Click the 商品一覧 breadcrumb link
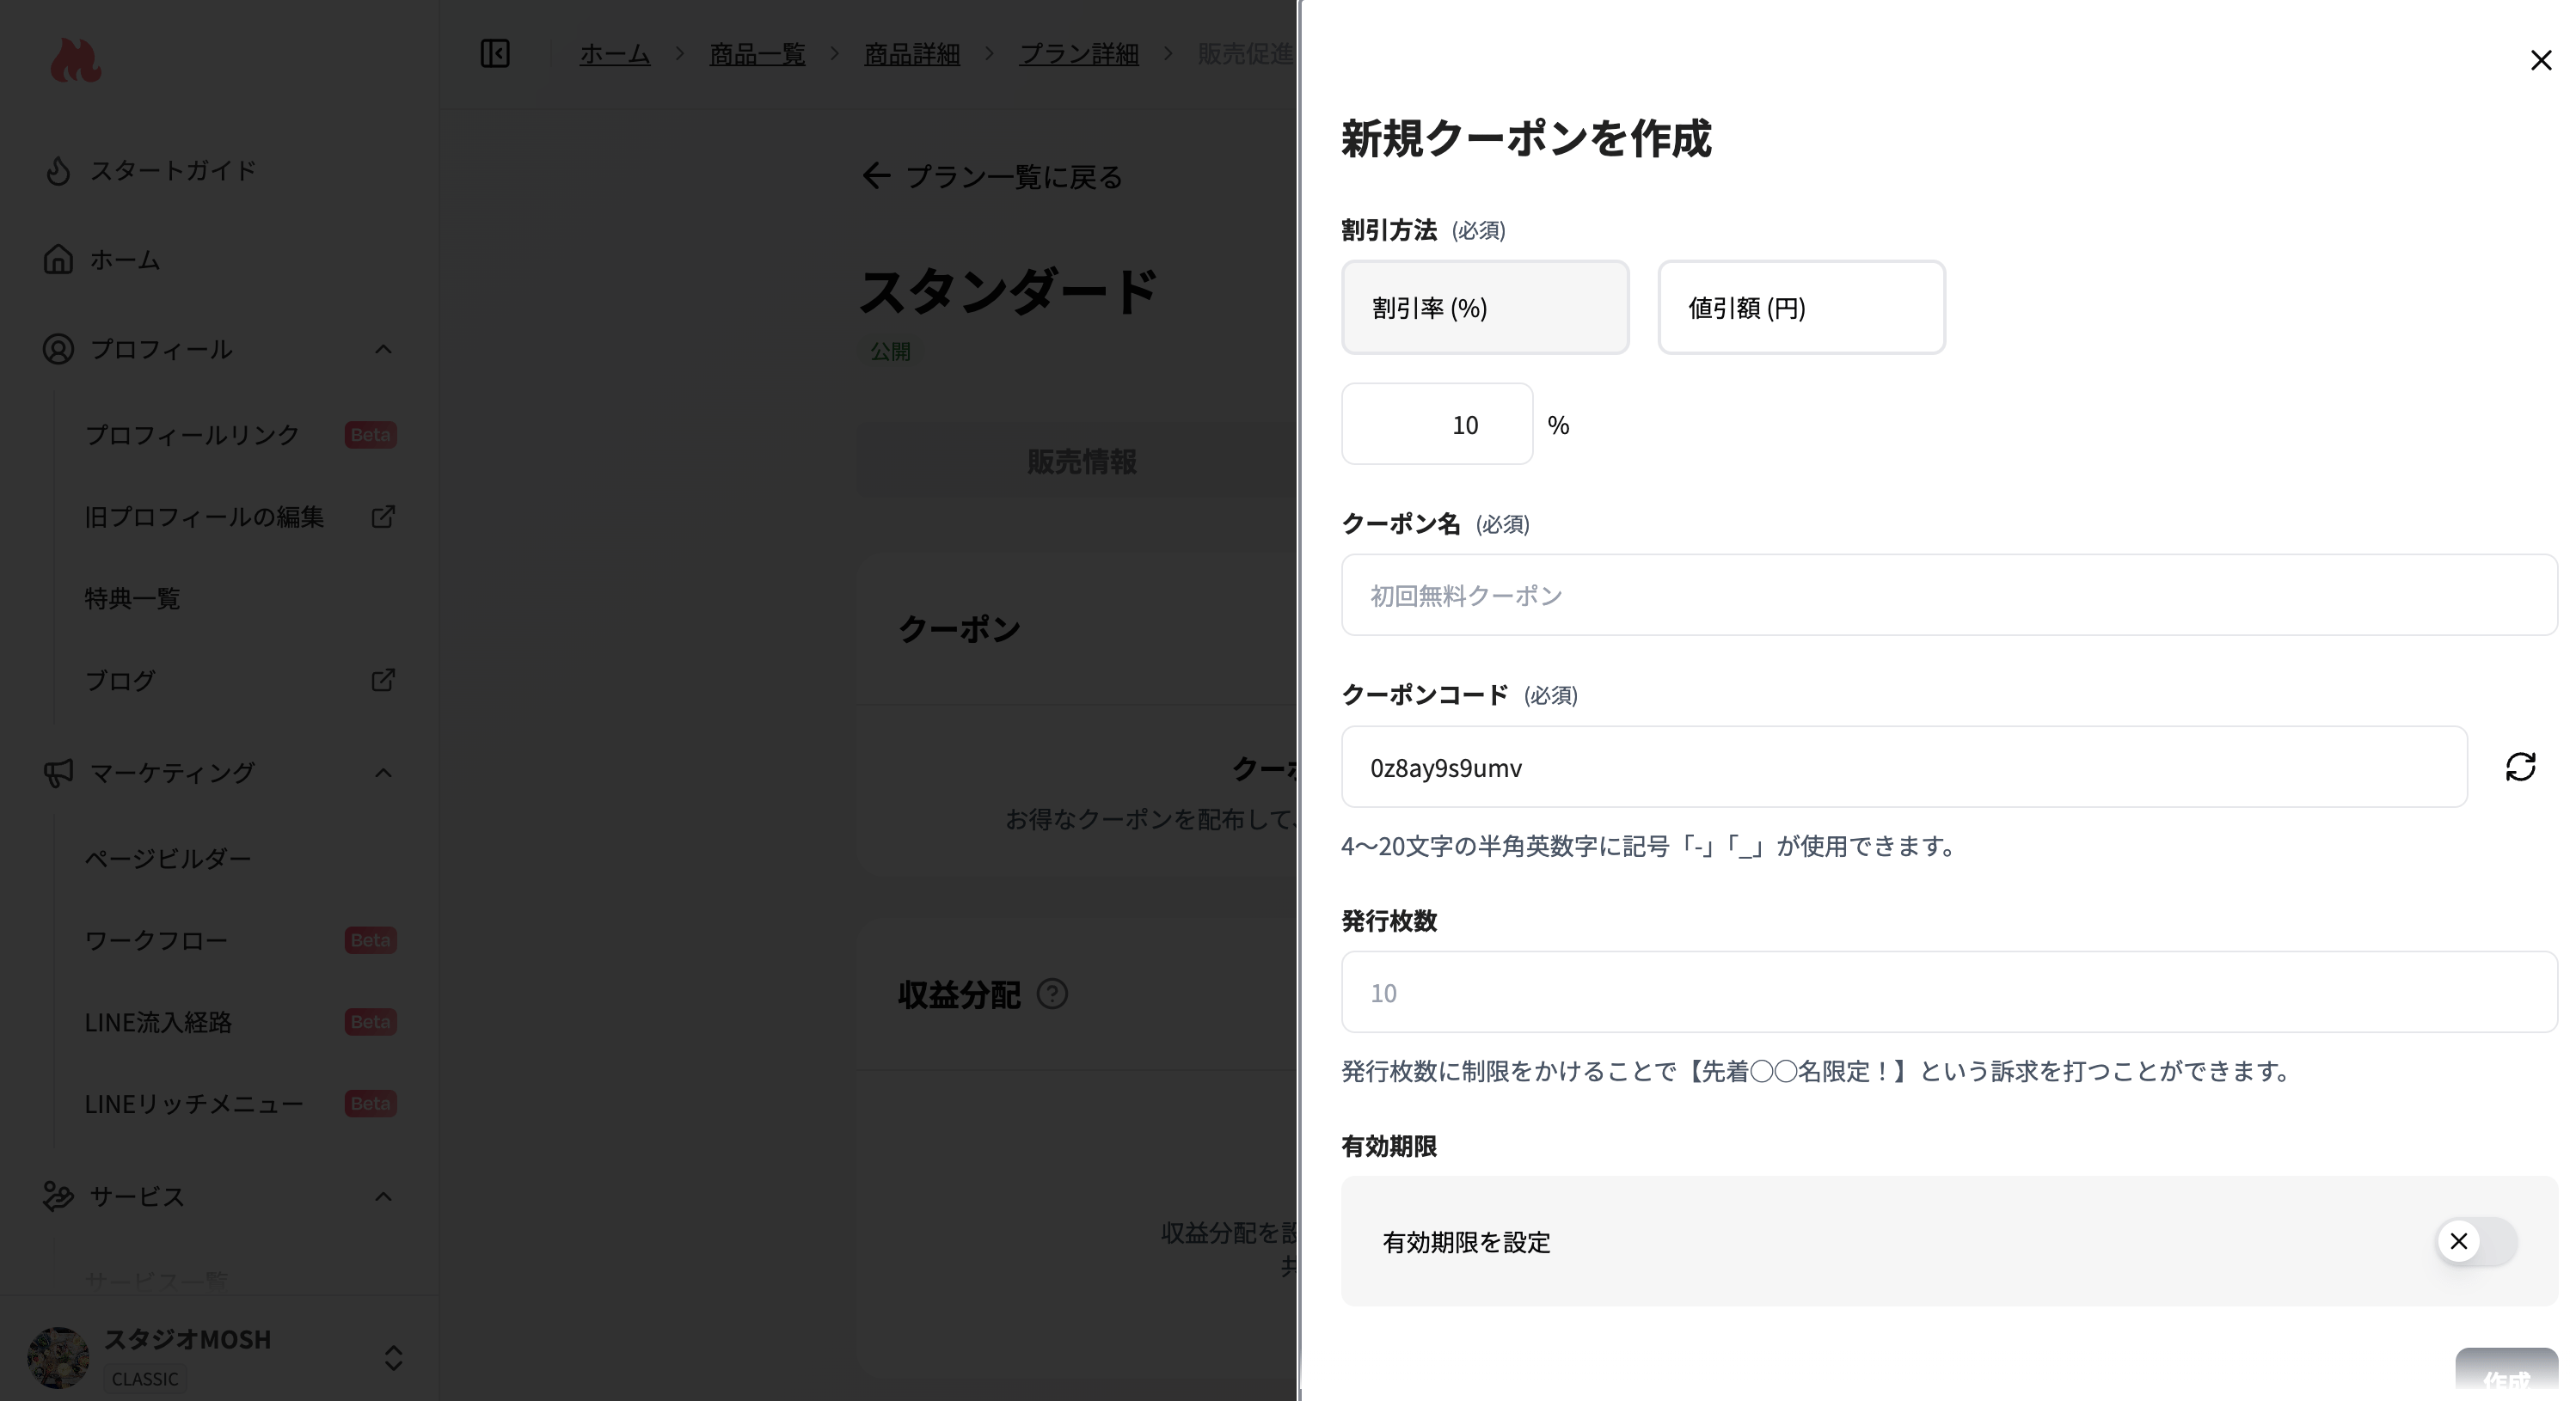The width and height of the screenshot is (2576, 1401). coord(757,54)
